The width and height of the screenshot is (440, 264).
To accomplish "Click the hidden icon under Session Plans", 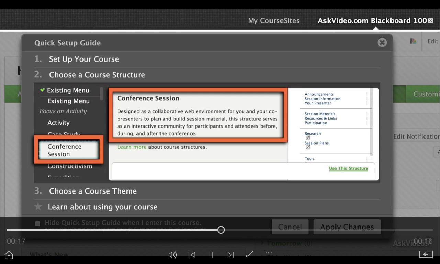I will (308, 147).
